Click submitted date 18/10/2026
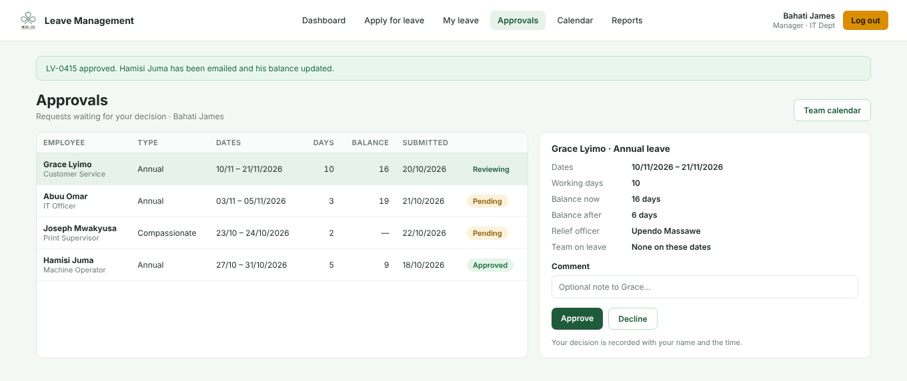 point(423,265)
